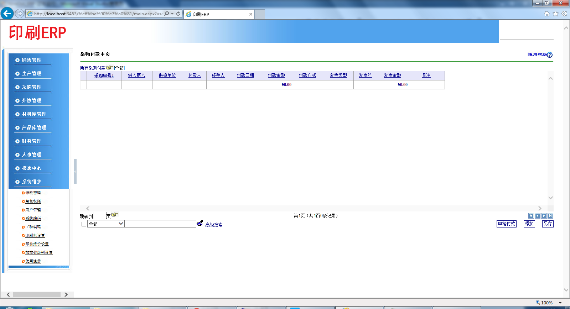
Task: Tick the checkbox beside the 全部 filter dropdown
Action: coord(84,224)
